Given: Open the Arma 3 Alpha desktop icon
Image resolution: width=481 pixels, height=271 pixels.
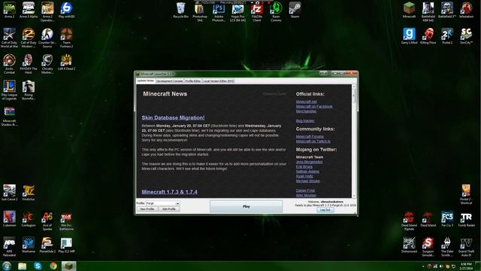Looking at the screenshot, I should click(29, 10).
